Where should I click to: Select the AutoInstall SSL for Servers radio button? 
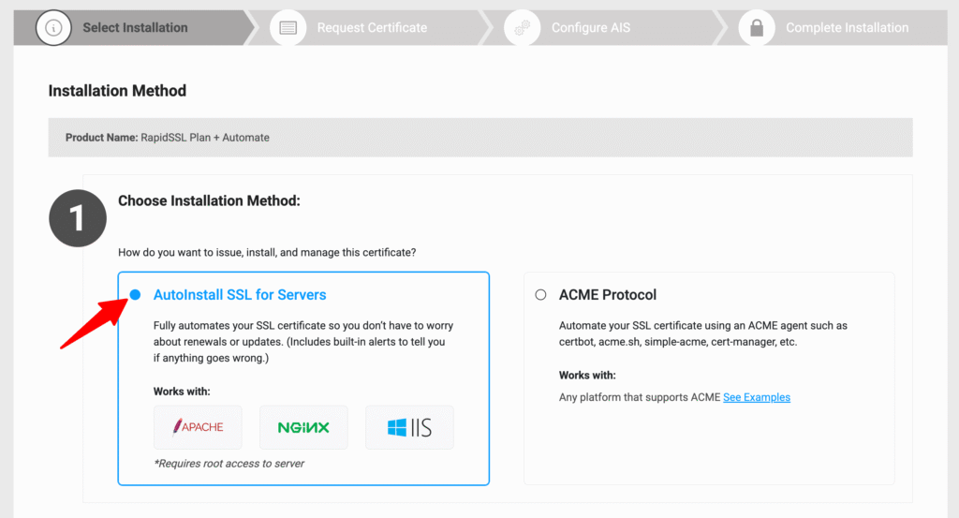[x=135, y=295]
